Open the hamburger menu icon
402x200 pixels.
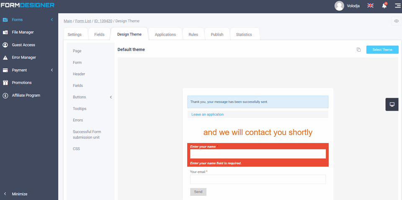pyautogui.click(x=397, y=5)
